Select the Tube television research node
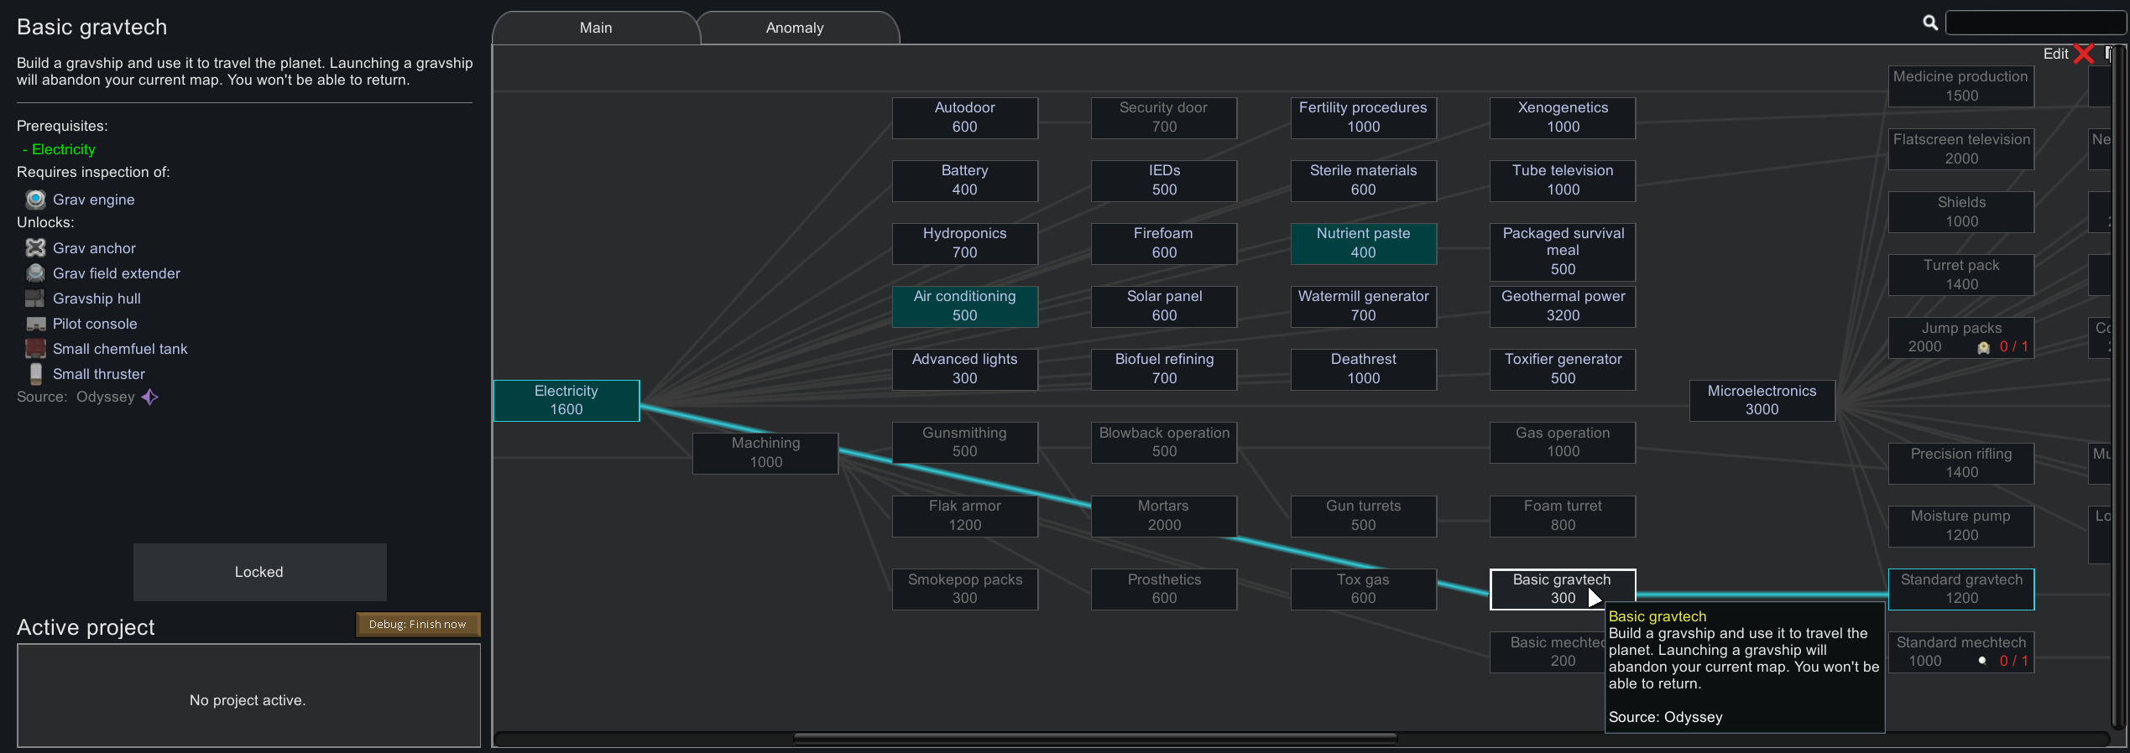This screenshot has height=753, width=2130. (x=1563, y=180)
